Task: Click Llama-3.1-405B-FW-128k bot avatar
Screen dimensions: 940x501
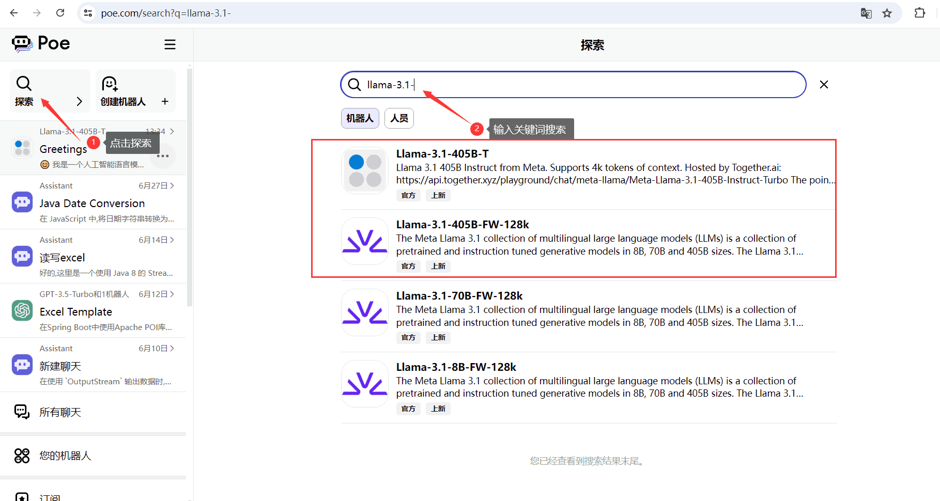Action: (365, 241)
